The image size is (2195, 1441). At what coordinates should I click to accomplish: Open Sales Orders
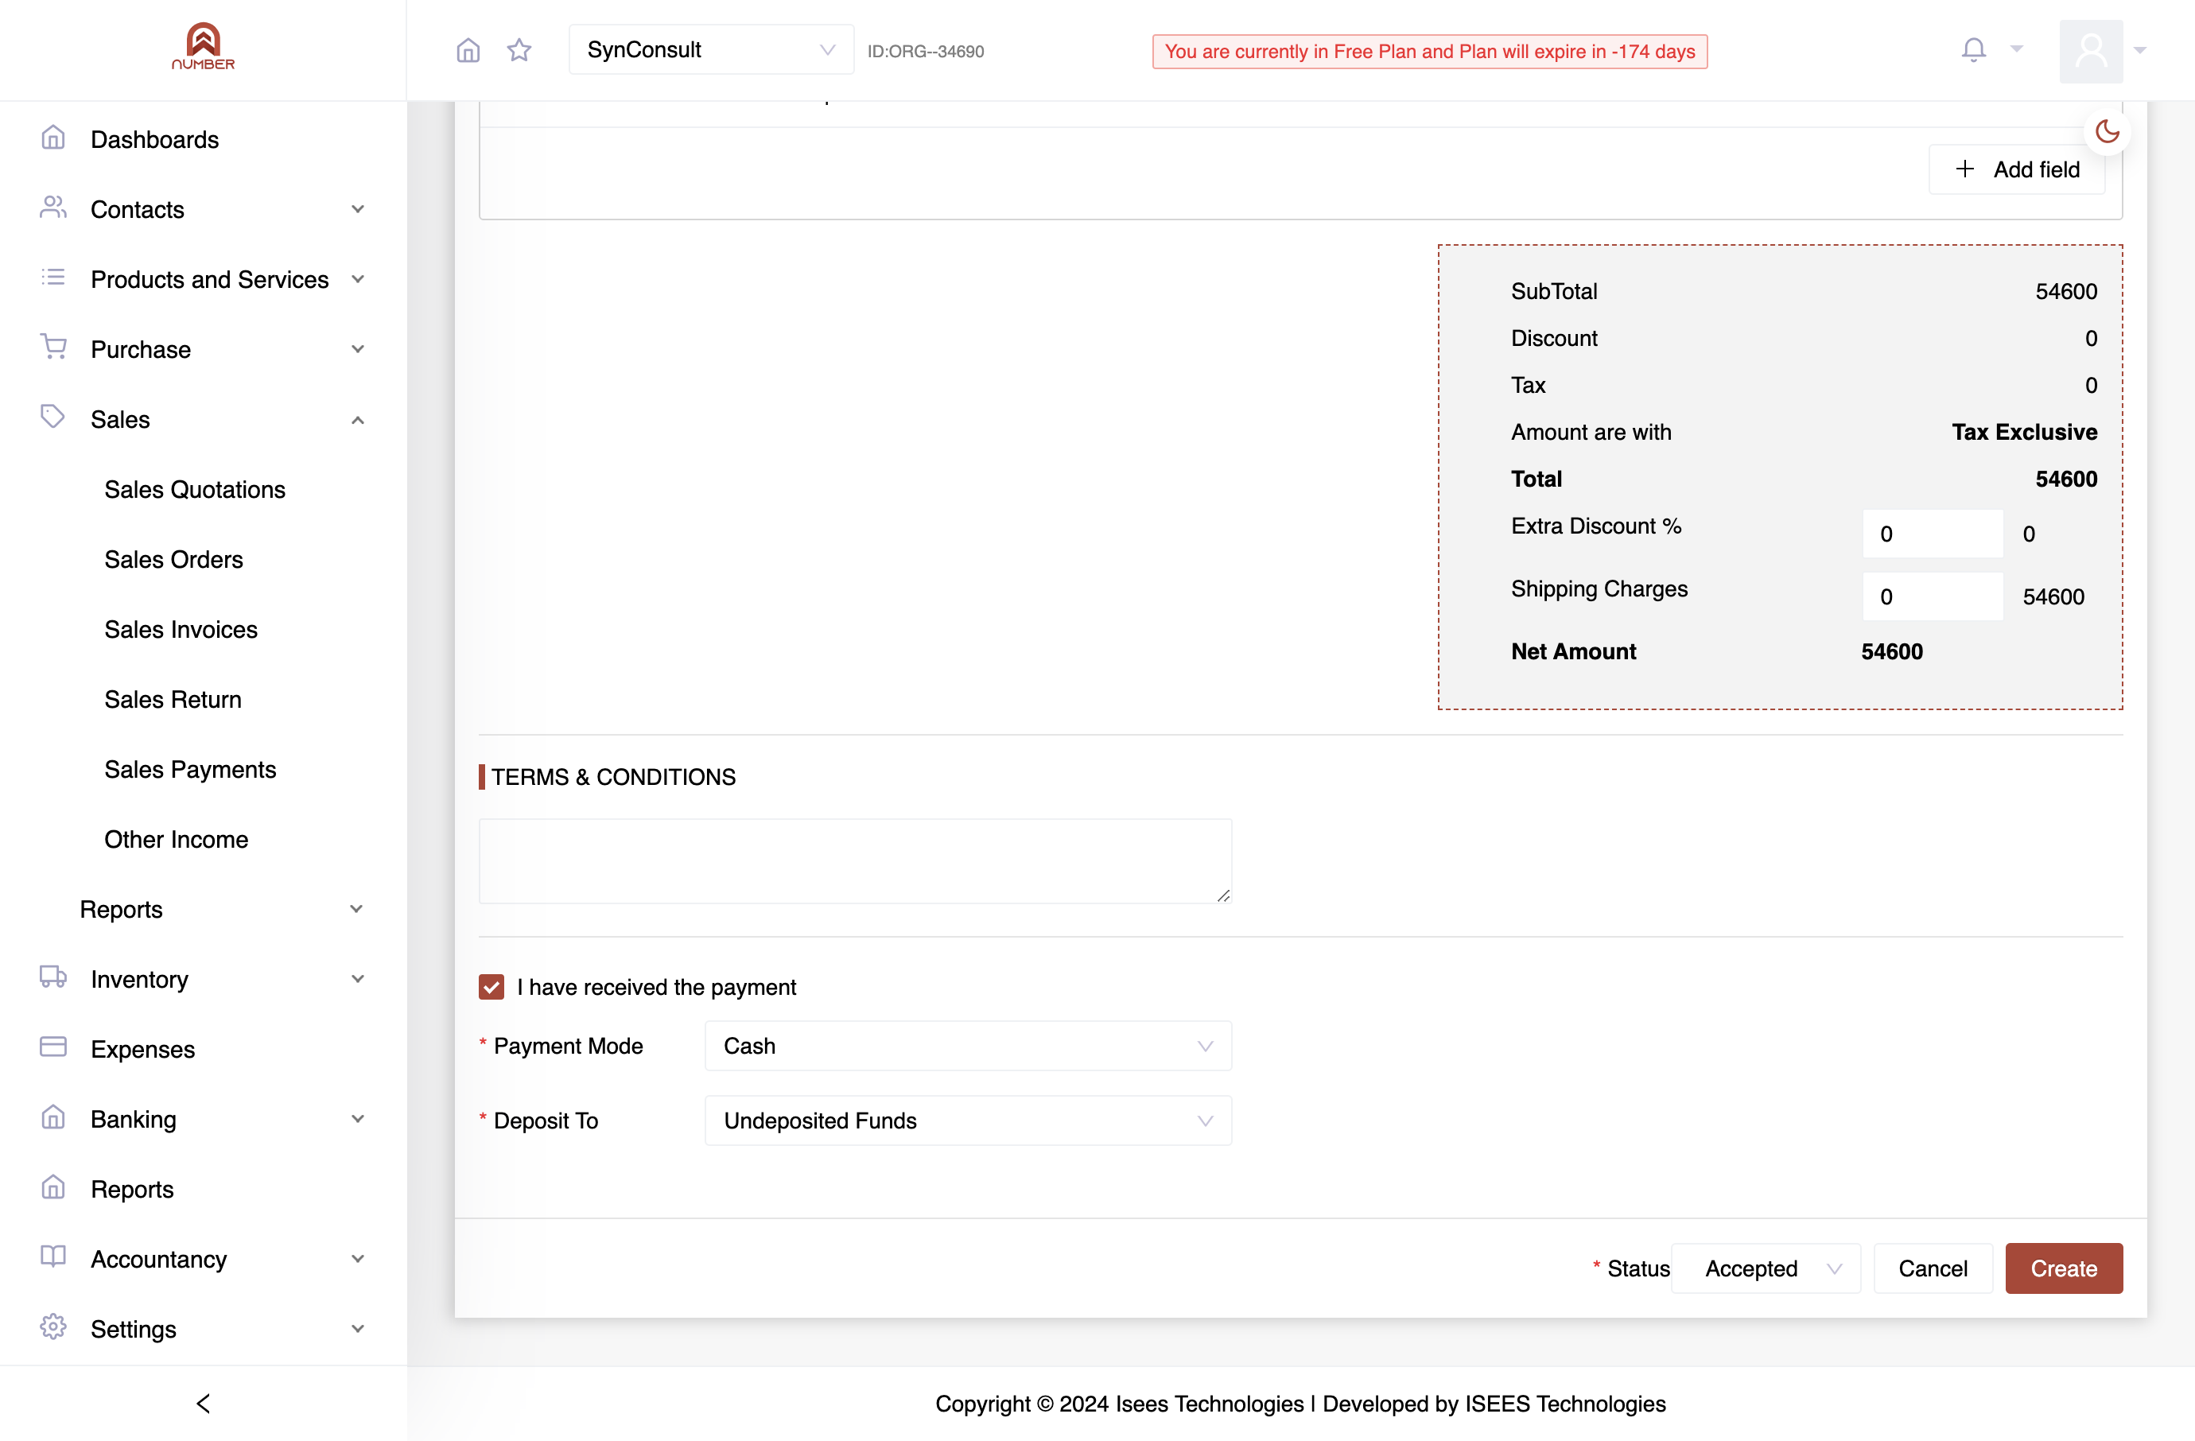pyautogui.click(x=173, y=560)
